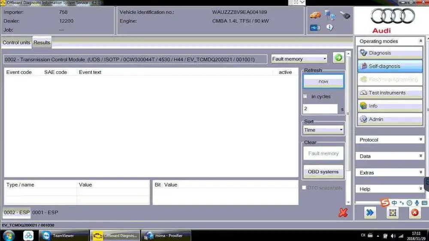Click the active column header
429x241 pixels.
(x=285, y=72)
